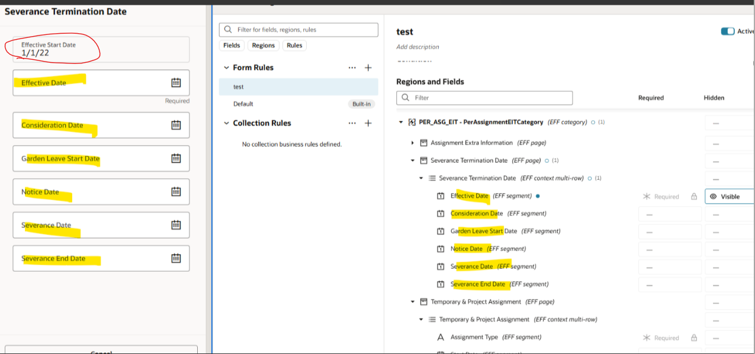This screenshot has width=755, height=354.
Task: Set Hidden cell for Severance Date segment
Action: [730, 268]
